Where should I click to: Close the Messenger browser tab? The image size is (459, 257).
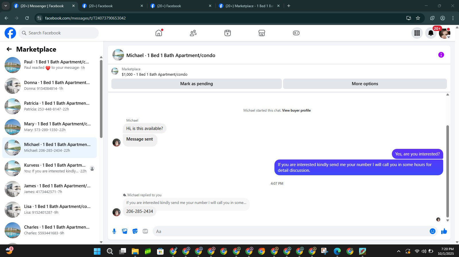[x=73, y=6]
